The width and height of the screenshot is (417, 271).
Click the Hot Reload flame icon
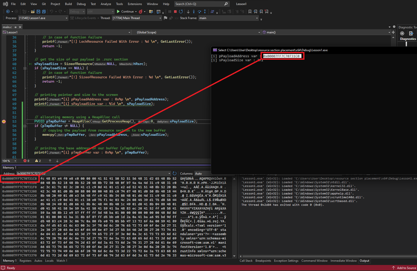click(x=141, y=12)
